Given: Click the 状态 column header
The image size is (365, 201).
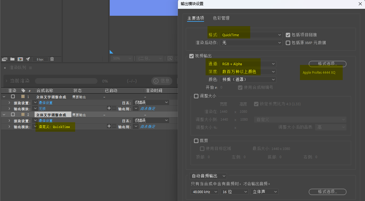Looking at the screenshot, I should [78, 90].
